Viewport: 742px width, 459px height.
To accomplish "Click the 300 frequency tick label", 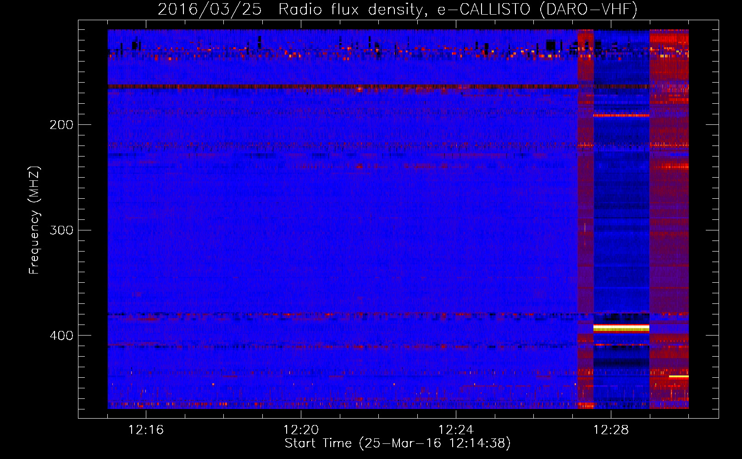I will click(x=61, y=230).
